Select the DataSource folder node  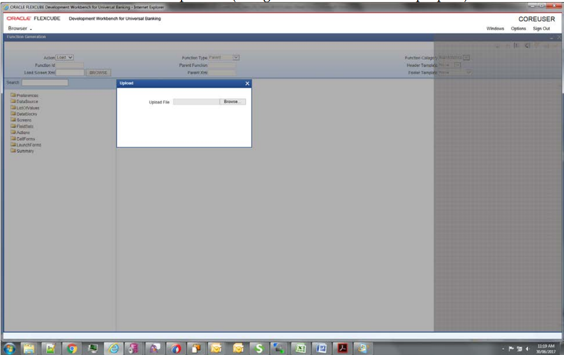24,101
